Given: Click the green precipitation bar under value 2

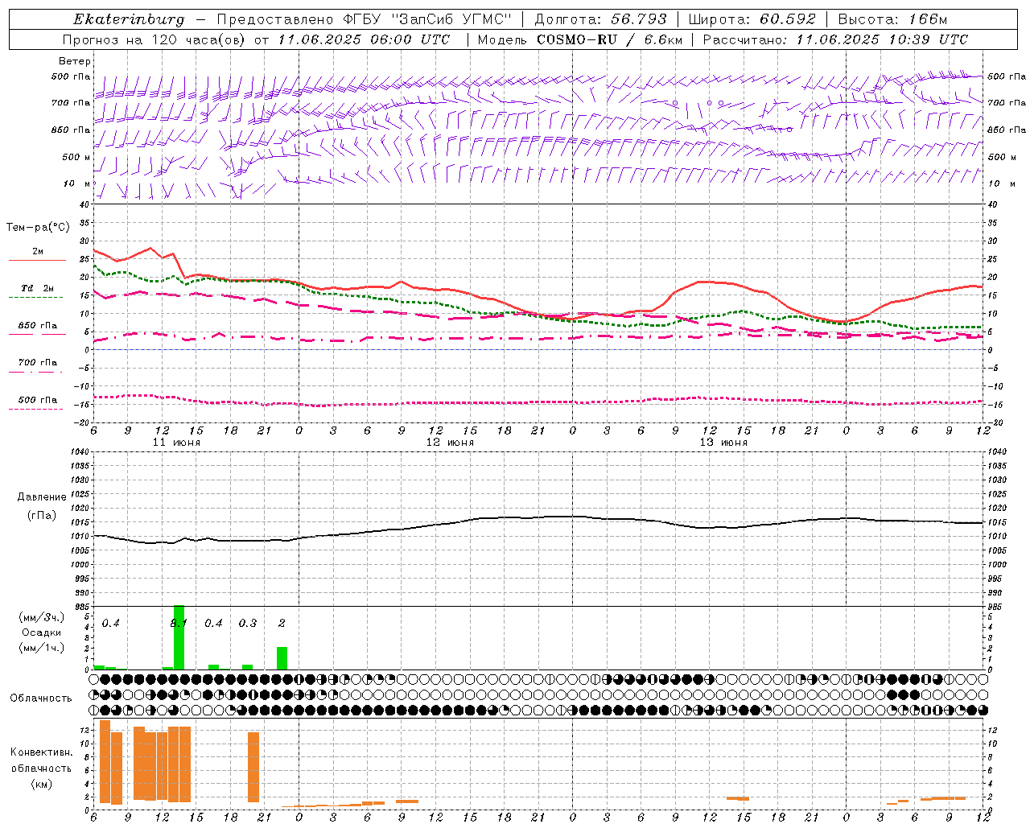Looking at the screenshot, I should pyautogui.click(x=282, y=658).
